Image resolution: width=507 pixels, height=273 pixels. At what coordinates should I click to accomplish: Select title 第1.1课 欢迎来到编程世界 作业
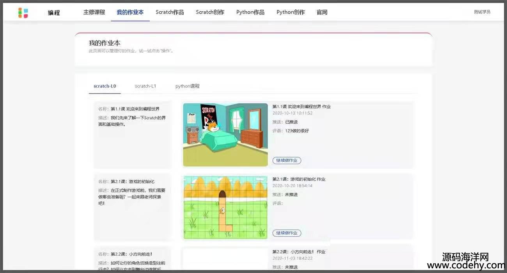[x=301, y=106]
